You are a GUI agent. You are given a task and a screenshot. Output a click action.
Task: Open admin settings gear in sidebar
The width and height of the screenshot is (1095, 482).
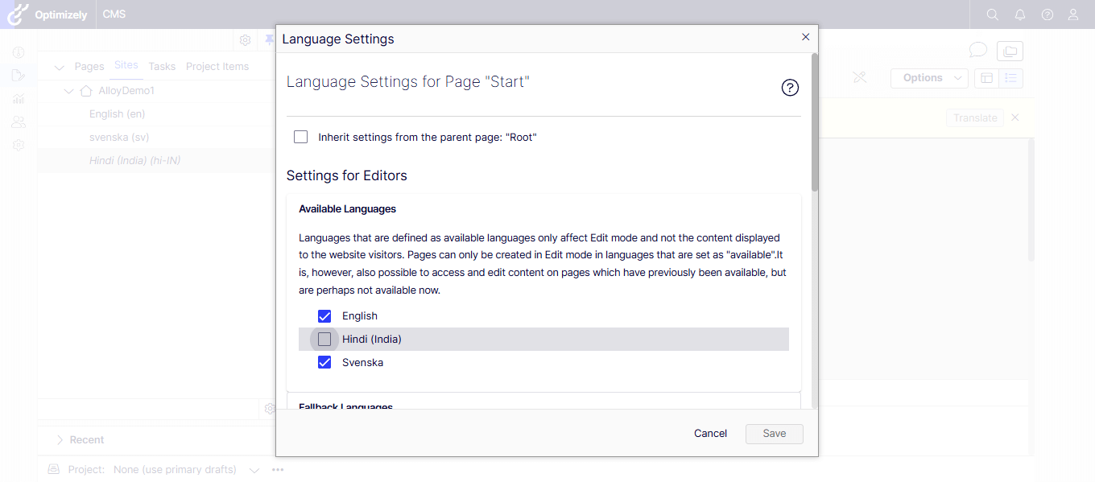[18, 145]
